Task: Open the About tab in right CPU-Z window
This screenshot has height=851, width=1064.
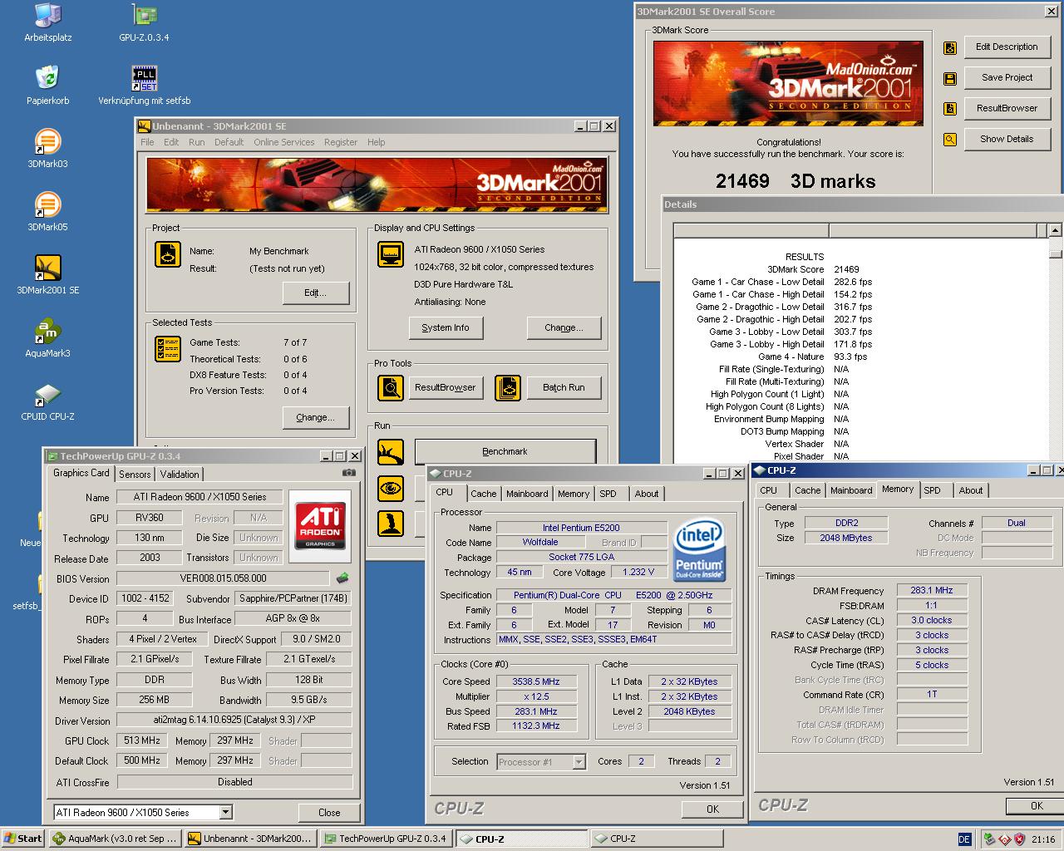Action: click(x=971, y=490)
